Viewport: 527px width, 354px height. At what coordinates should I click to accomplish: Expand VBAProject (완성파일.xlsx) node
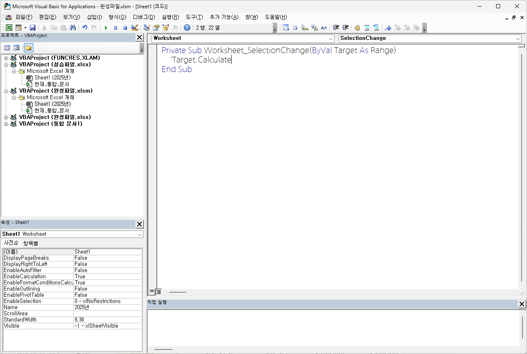(6, 117)
